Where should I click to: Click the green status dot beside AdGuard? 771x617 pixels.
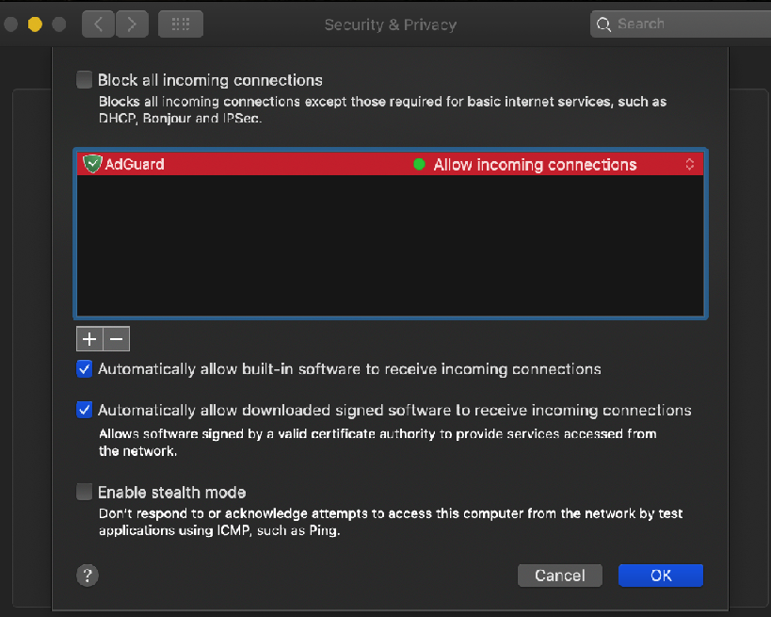click(420, 164)
